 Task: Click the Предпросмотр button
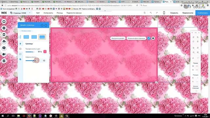pyautogui.click(x=188, y=13)
